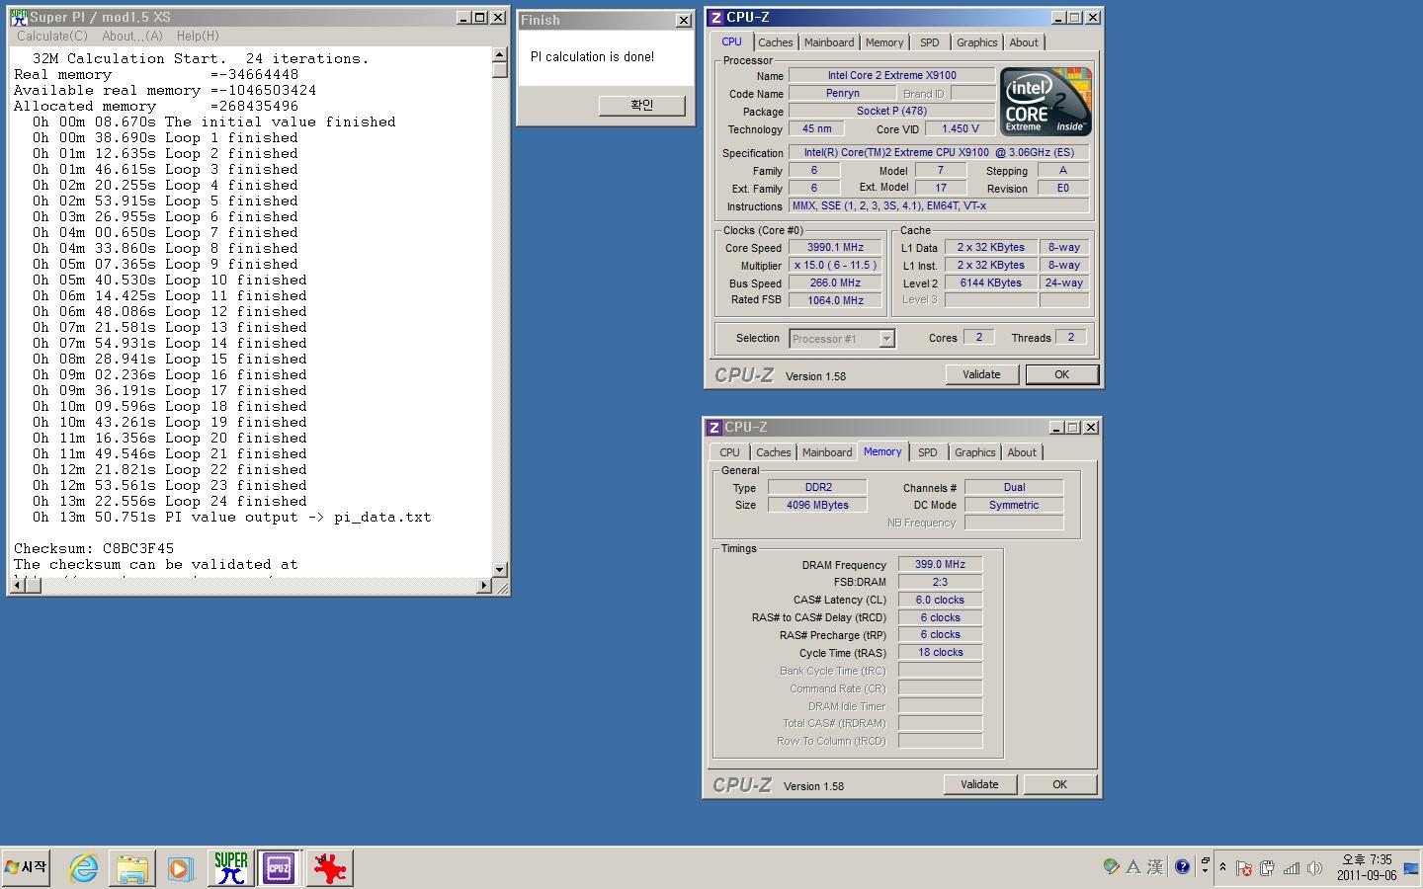Open the Action Center flag icon

coord(1244,868)
